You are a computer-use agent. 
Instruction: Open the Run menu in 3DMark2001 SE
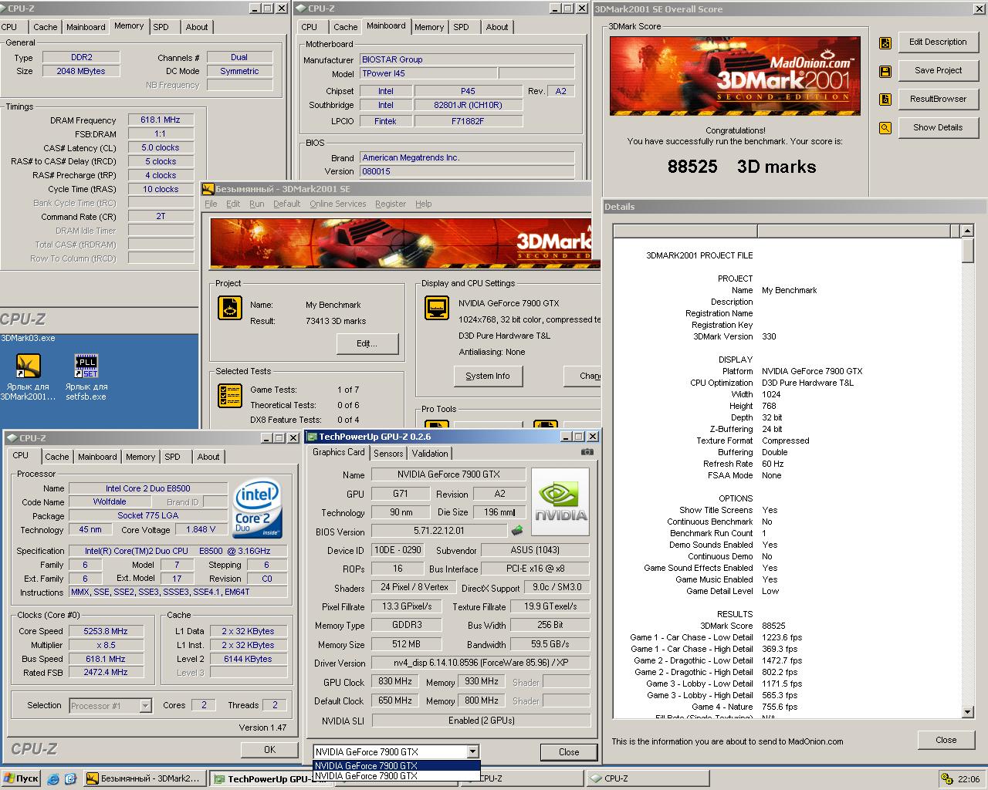coord(256,204)
